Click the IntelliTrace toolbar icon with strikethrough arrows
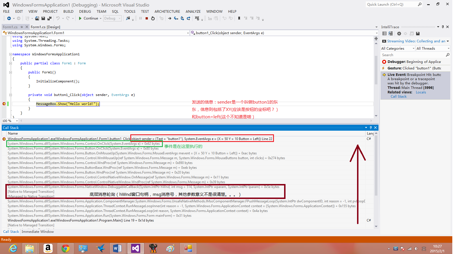The width and height of the screenshot is (454, 254). pos(197,18)
